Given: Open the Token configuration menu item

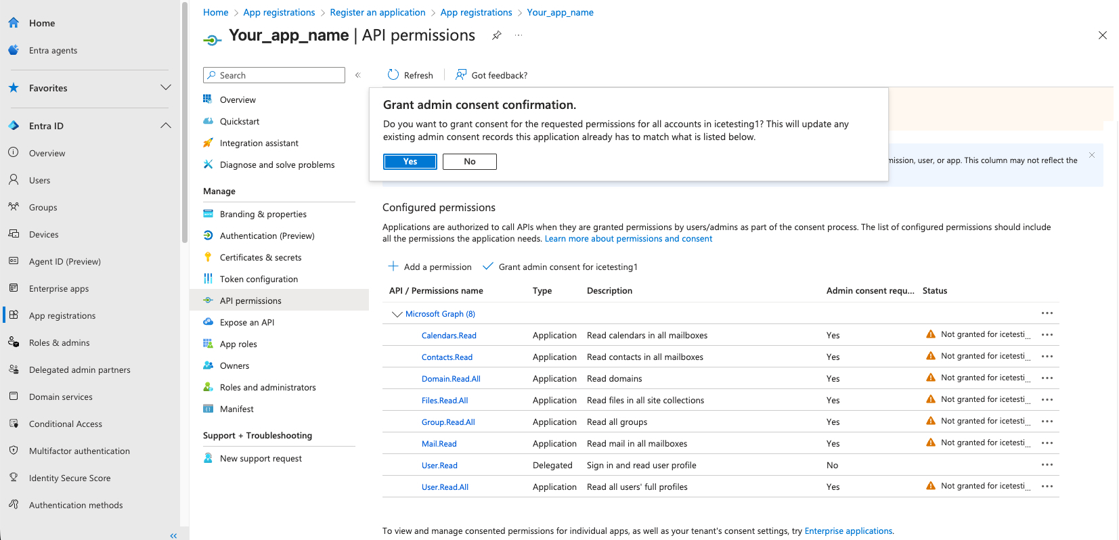Looking at the screenshot, I should point(259,279).
